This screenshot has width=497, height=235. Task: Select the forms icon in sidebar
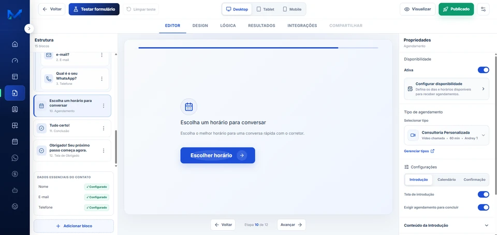pyautogui.click(x=15, y=93)
